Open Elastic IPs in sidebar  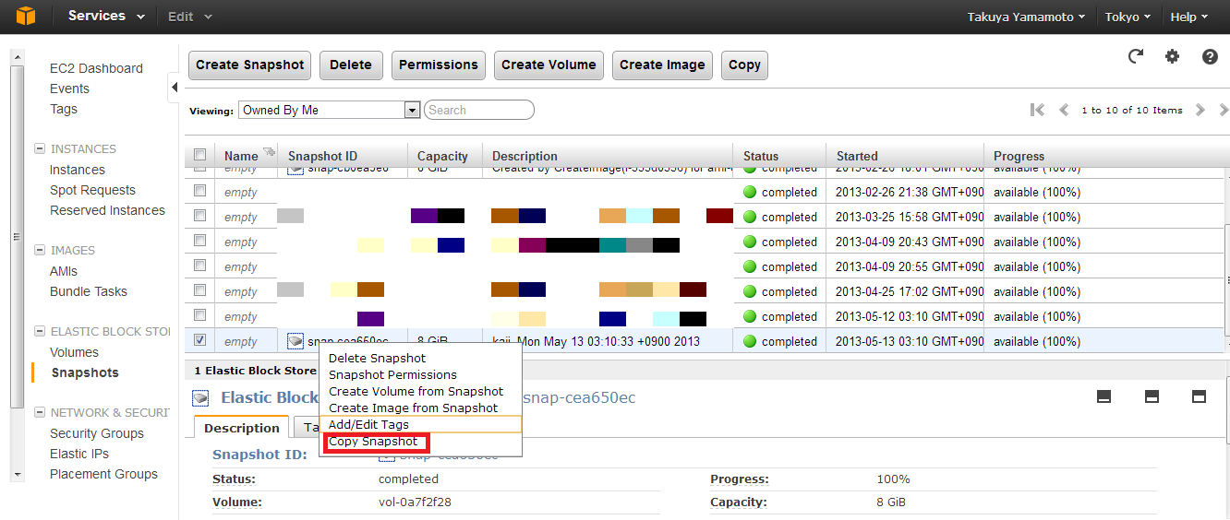click(x=79, y=454)
